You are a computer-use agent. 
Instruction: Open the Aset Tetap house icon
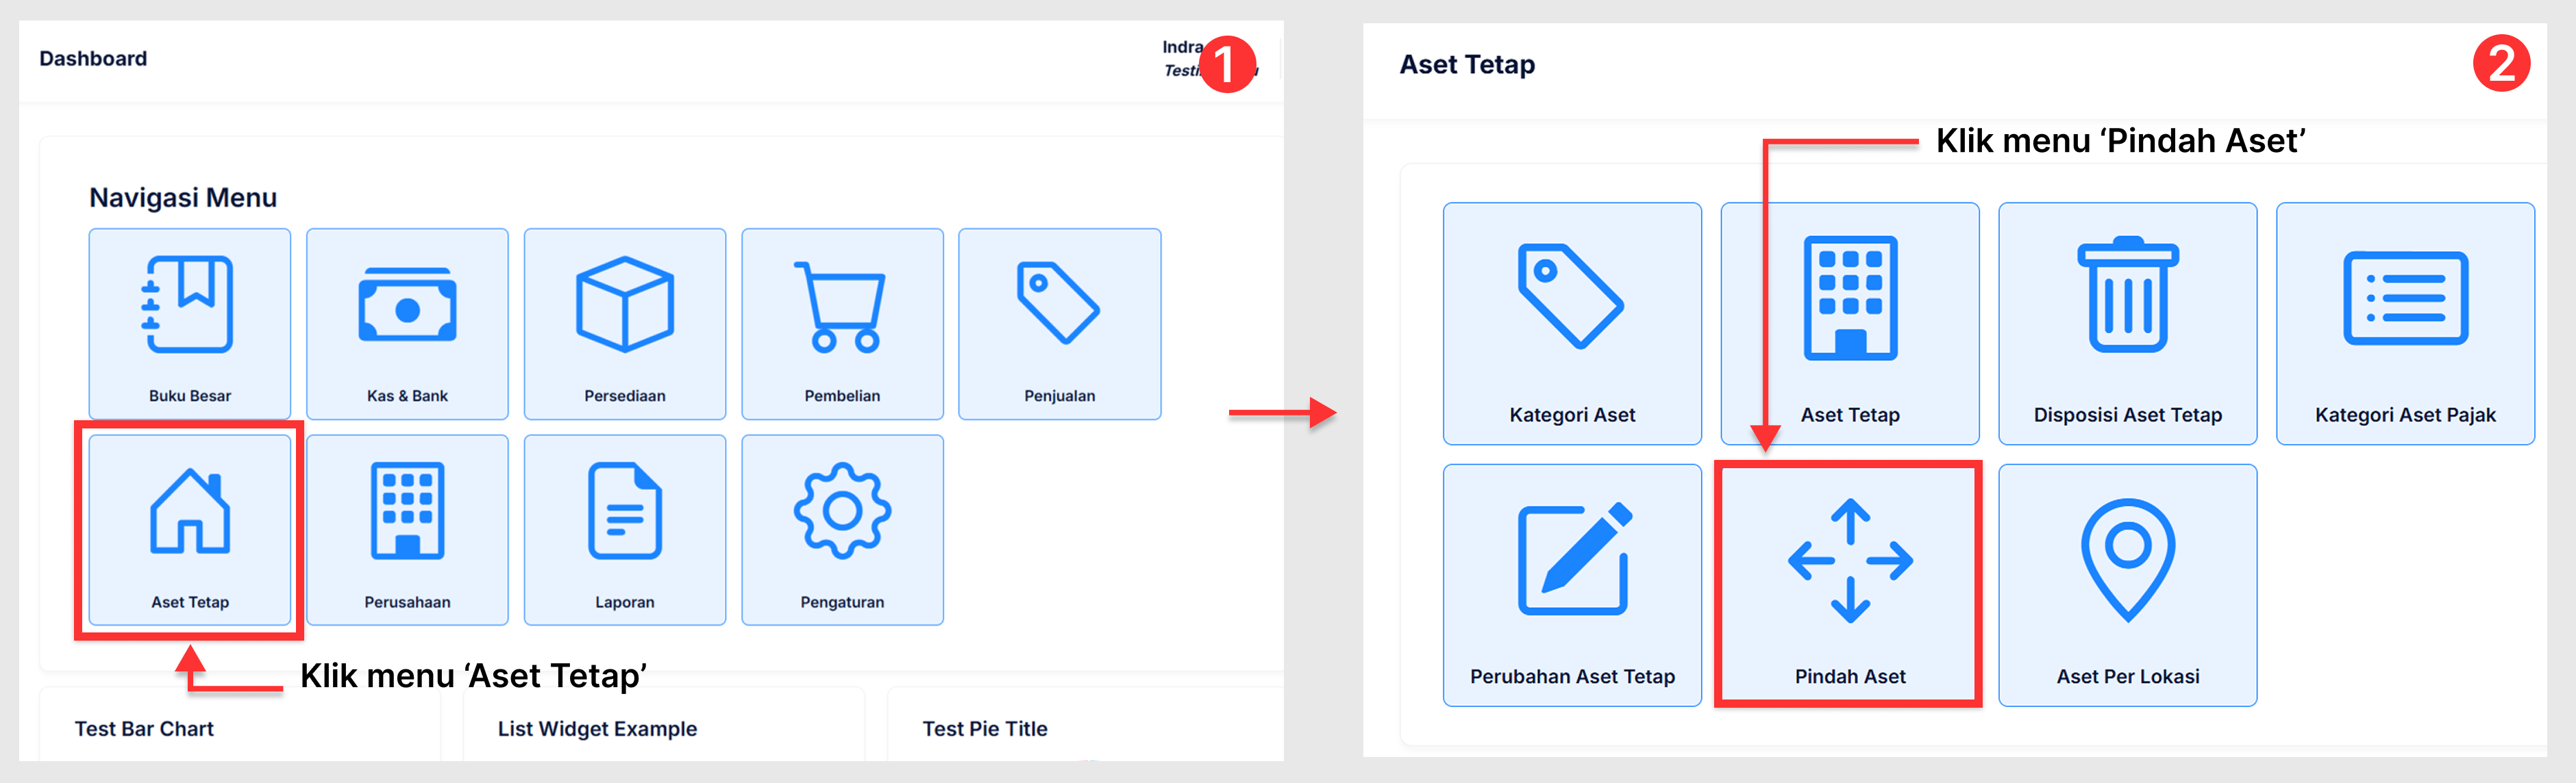click(190, 511)
